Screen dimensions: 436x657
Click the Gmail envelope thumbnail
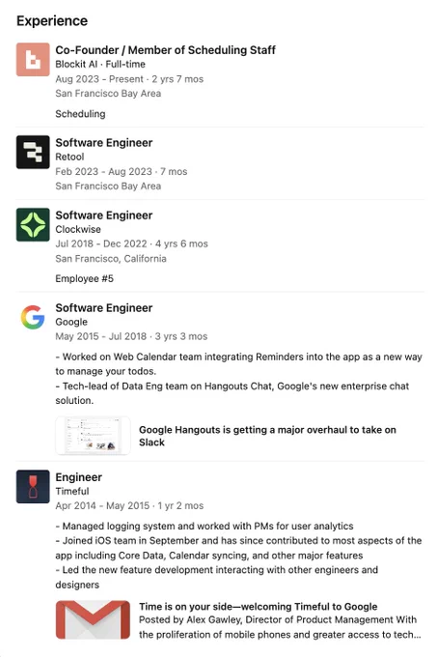[93, 619]
